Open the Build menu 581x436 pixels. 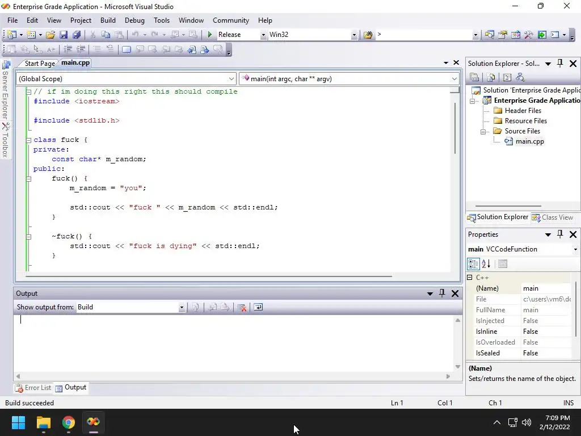108,20
